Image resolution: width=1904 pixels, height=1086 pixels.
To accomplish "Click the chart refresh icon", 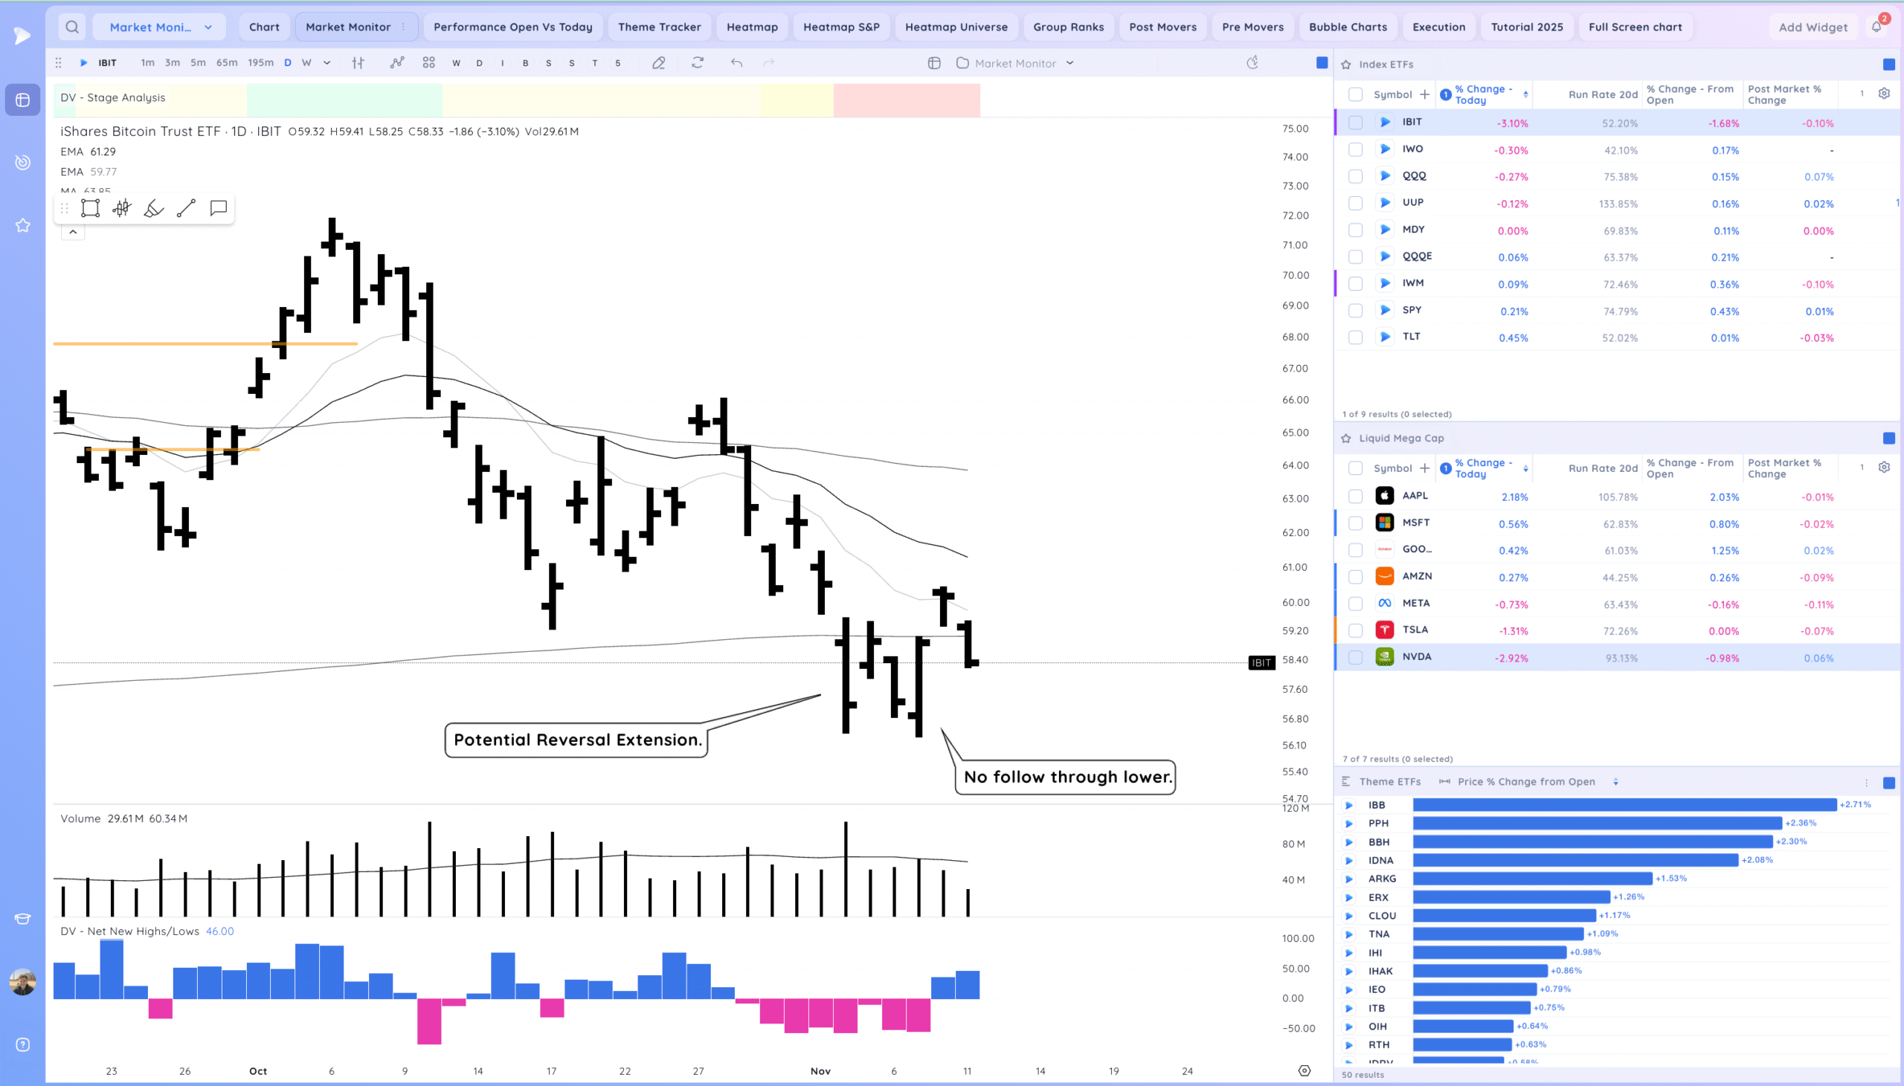I will coord(698,63).
